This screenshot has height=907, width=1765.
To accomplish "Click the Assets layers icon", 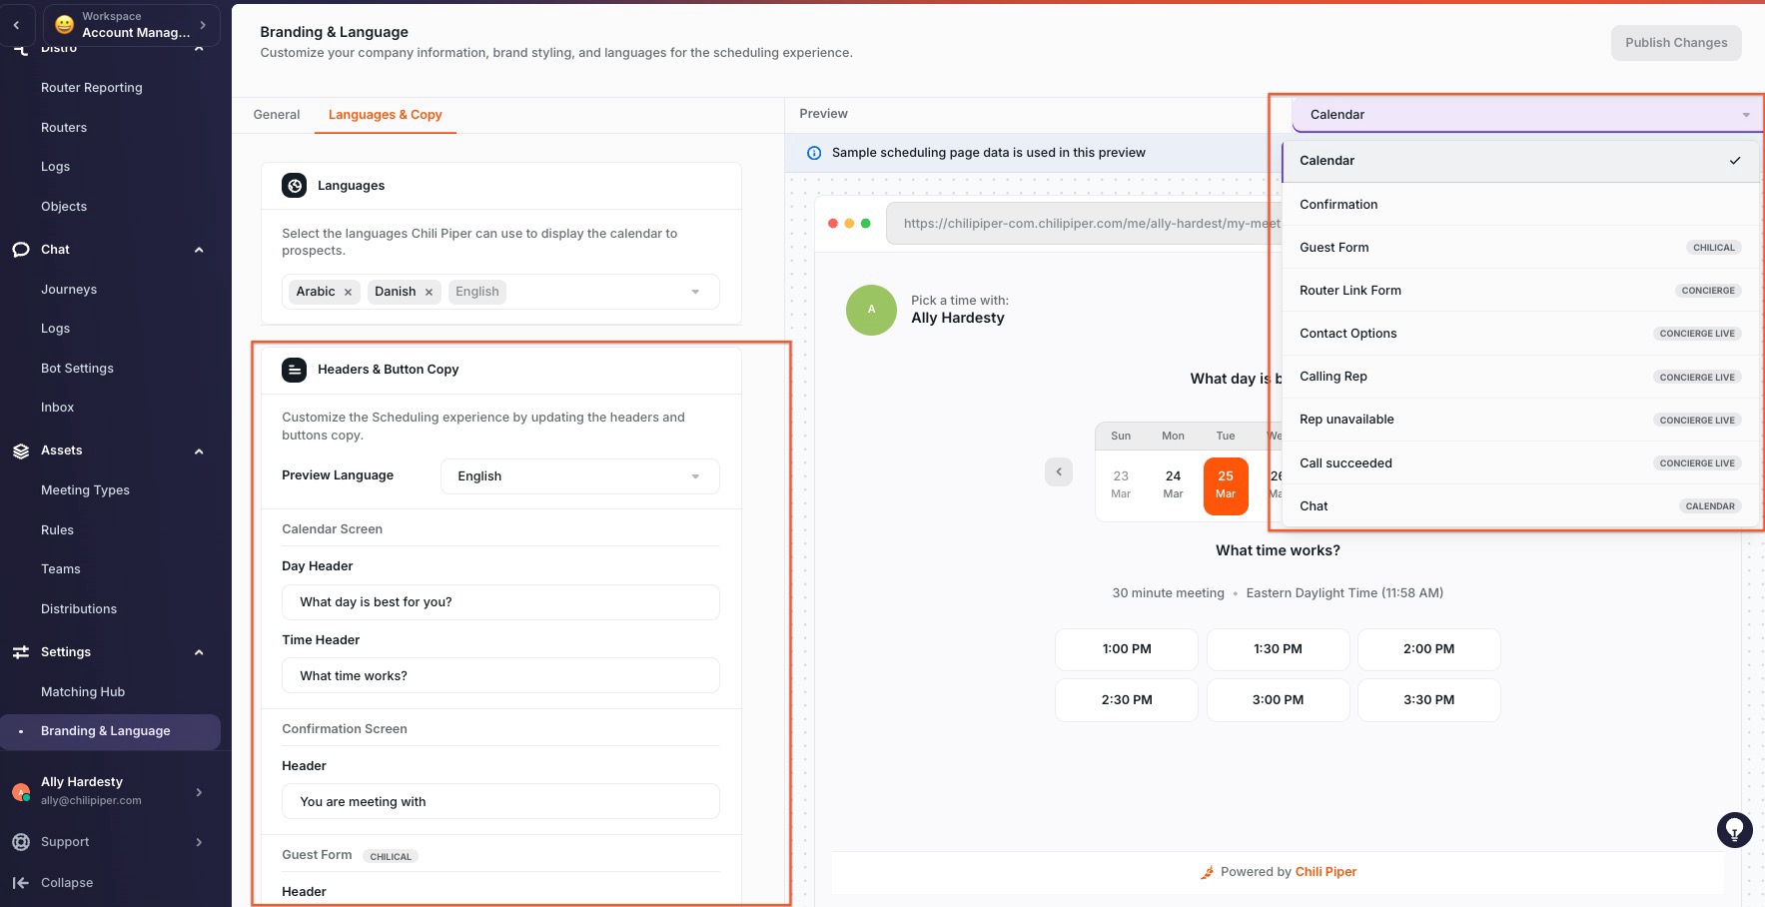I will [x=20, y=451].
